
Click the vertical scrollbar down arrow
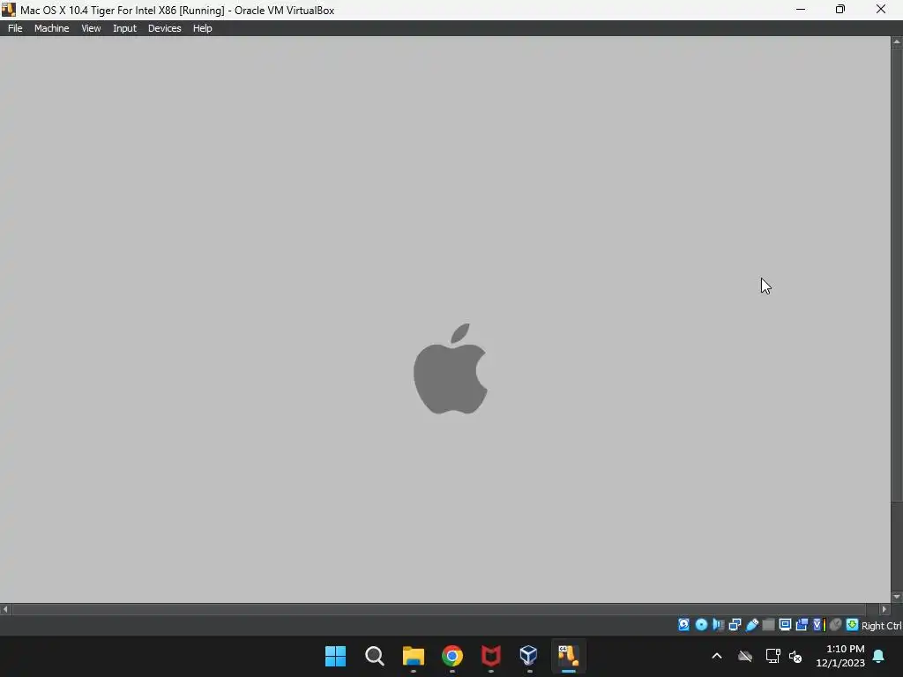pos(897,597)
